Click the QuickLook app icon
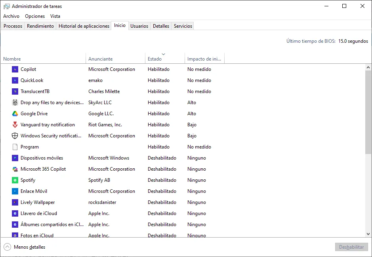The width and height of the screenshot is (372, 257). (x=15, y=80)
